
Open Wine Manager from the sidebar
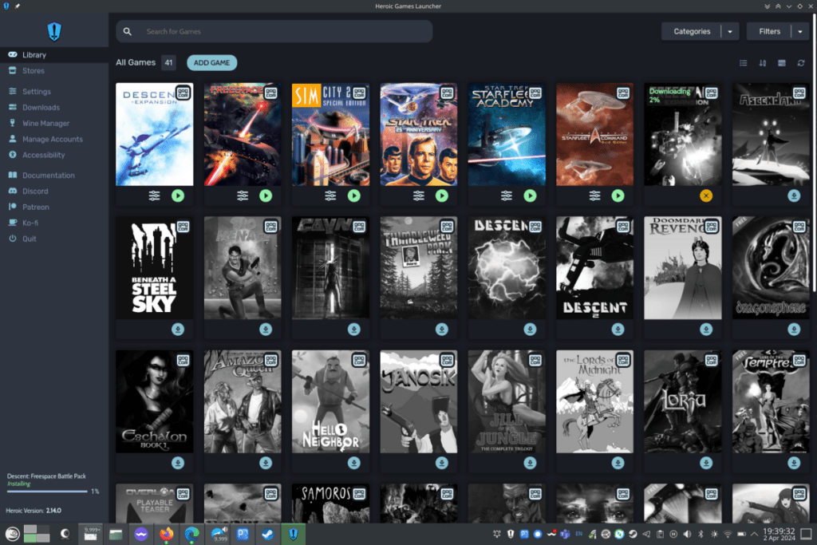tap(45, 124)
